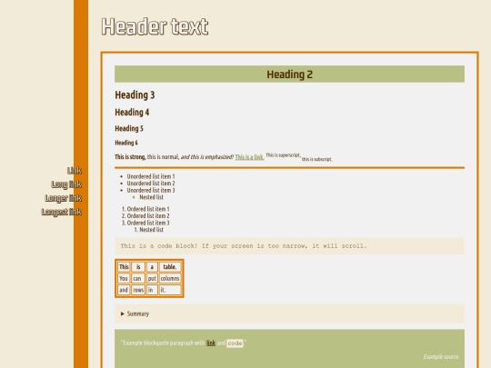The width and height of the screenshot is (491, 368).
Task: Click the code block text line
Action: coord(244,246)
